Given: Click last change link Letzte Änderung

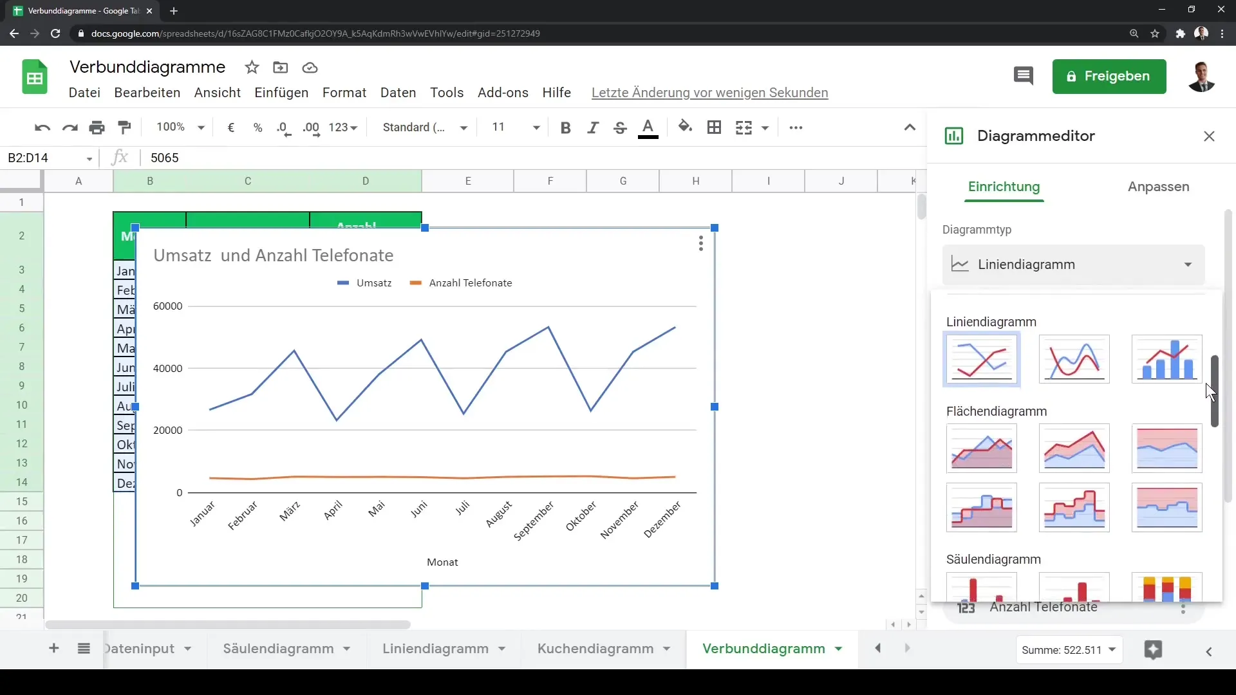Looking at the screenshot, I should click(x=709, y=93).
